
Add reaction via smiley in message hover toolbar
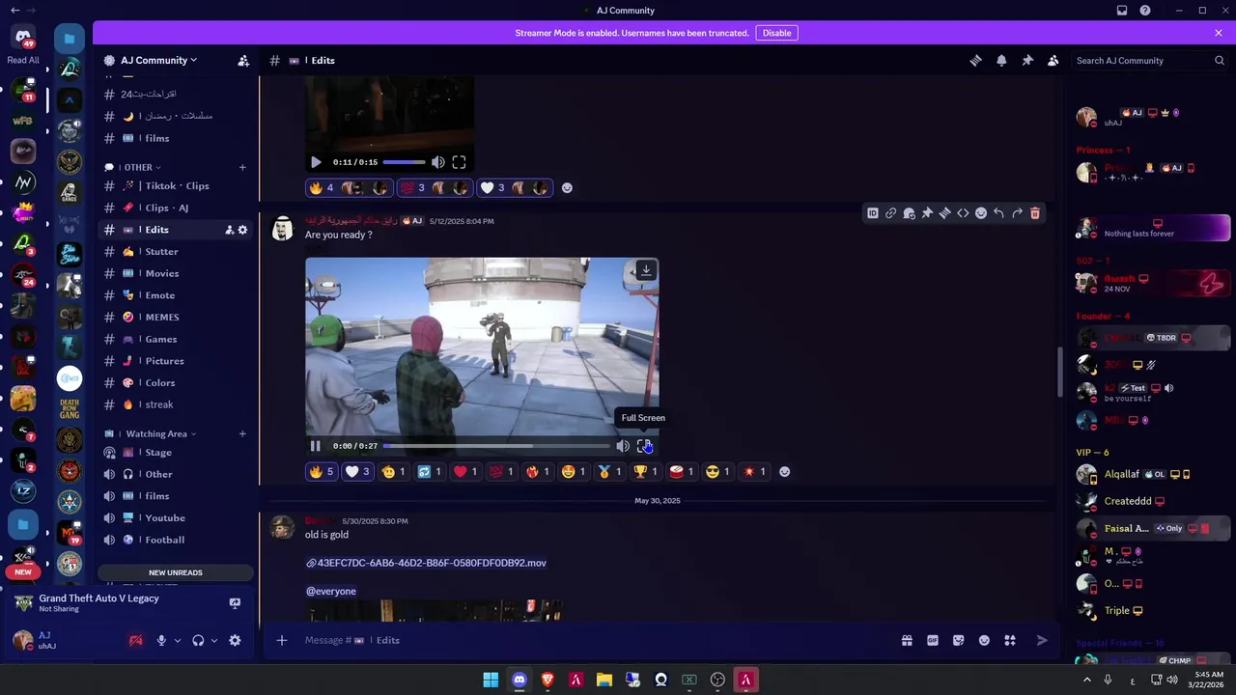(x=981, y=213)
